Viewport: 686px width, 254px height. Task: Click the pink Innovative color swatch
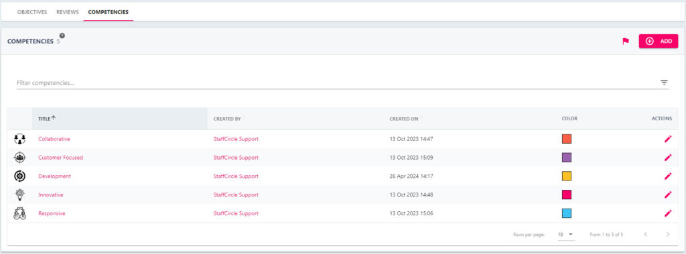[567, 195]
